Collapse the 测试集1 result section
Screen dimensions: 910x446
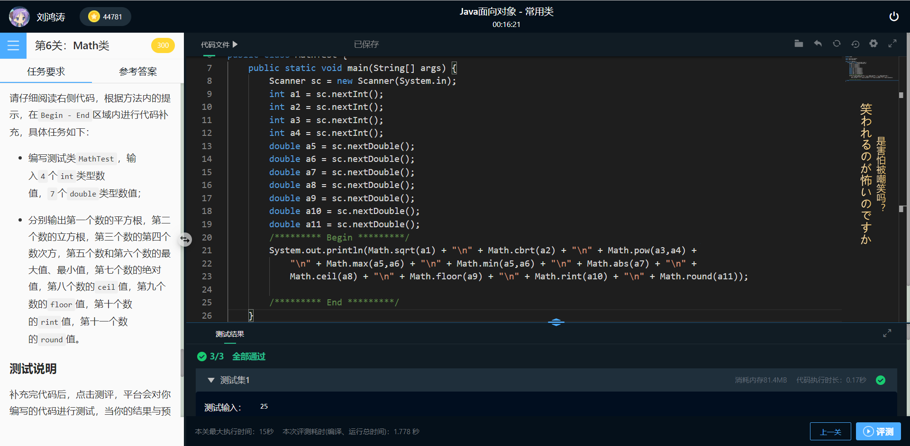[211, 380]
